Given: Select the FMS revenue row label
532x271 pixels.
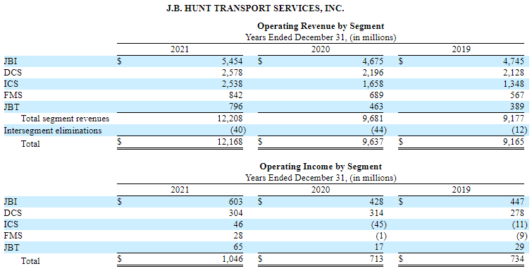Looking at the screenshot, I should [13, 95].
